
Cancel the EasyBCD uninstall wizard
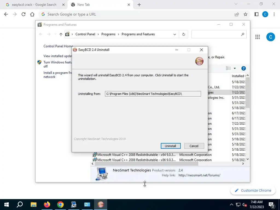click(x=194, y=146)
